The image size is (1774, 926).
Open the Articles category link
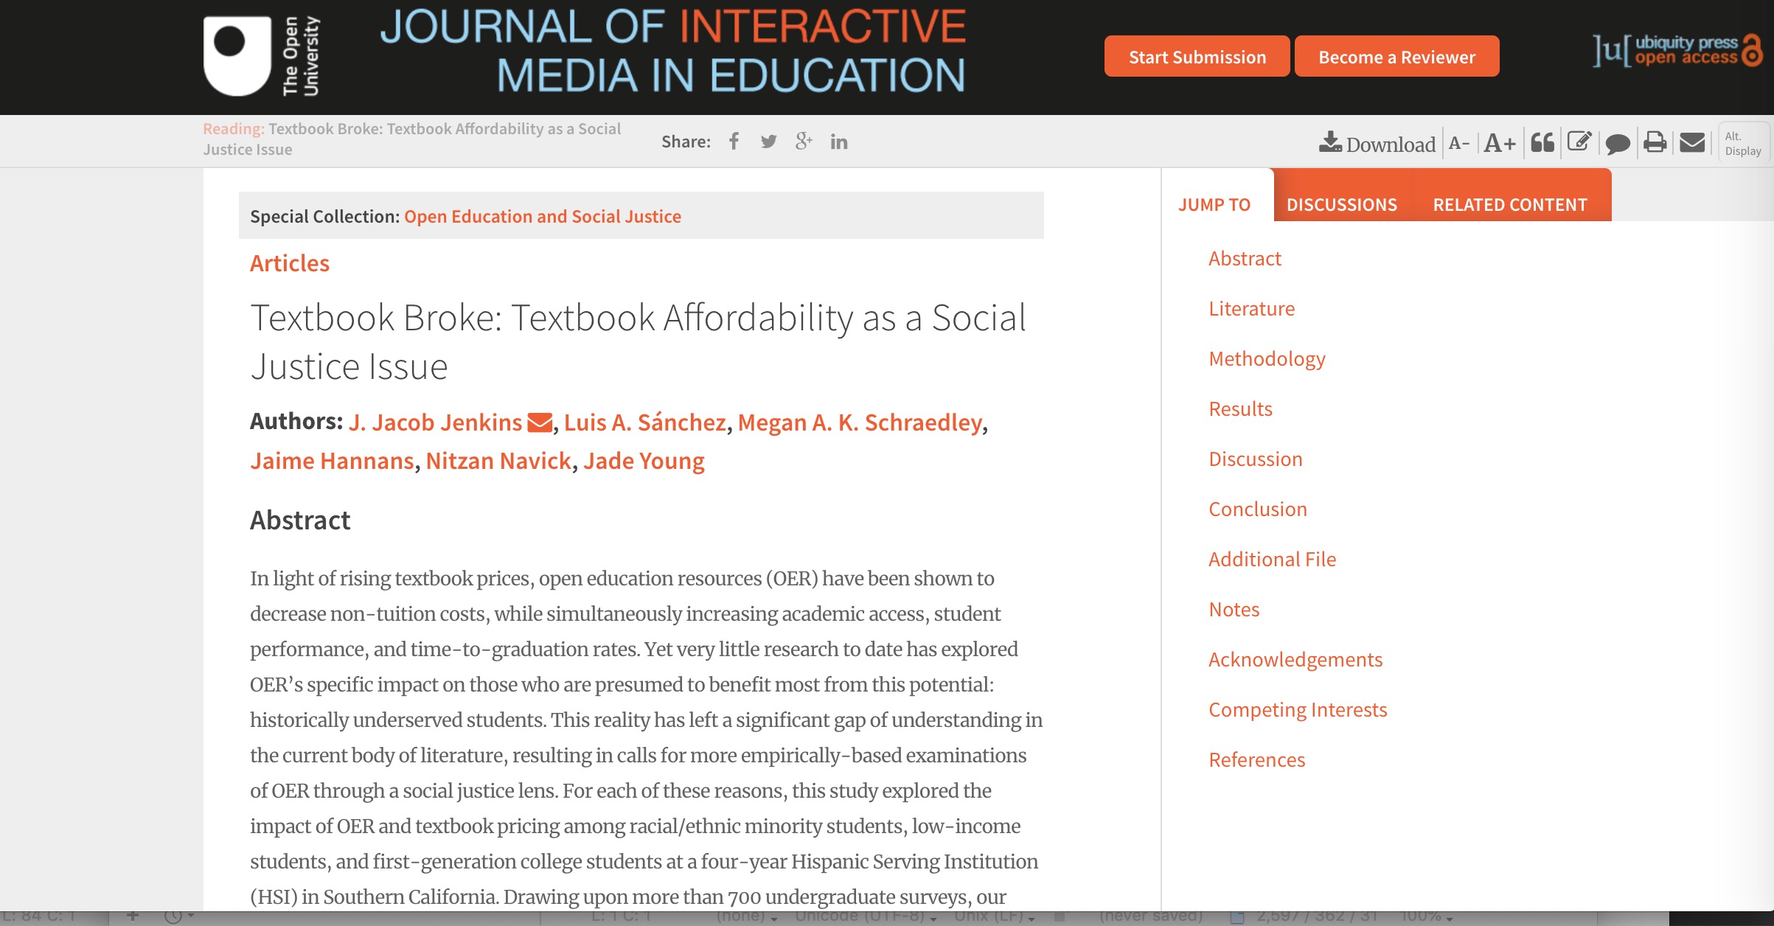coord(289,263)
